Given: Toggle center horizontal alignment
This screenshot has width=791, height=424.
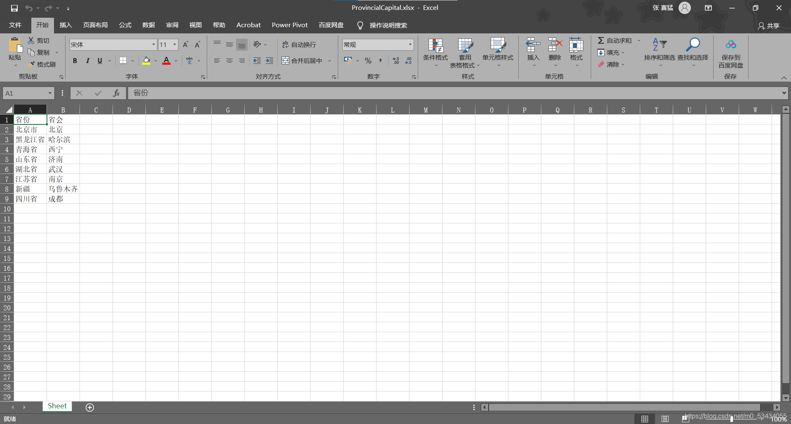Looking at the screenshot, I should pos(229,61).
